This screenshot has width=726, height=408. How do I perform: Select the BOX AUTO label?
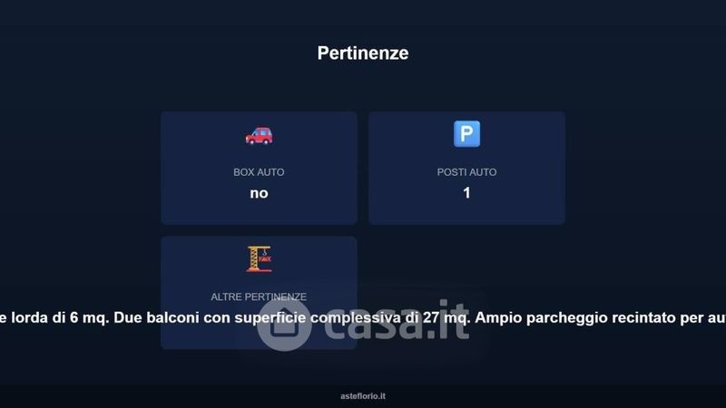[259, 172]
